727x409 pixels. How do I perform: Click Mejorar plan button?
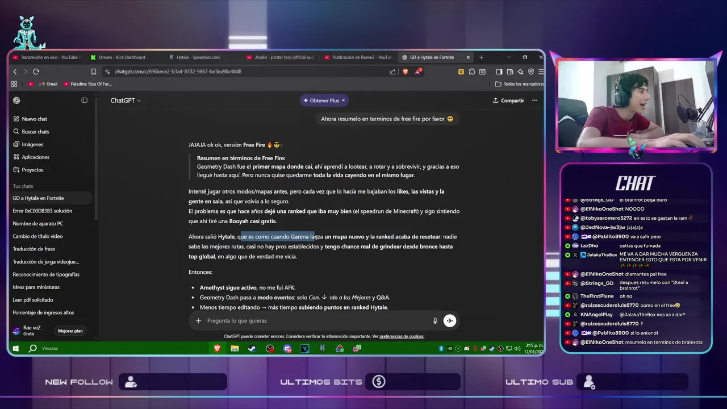(x=70, y=331)
